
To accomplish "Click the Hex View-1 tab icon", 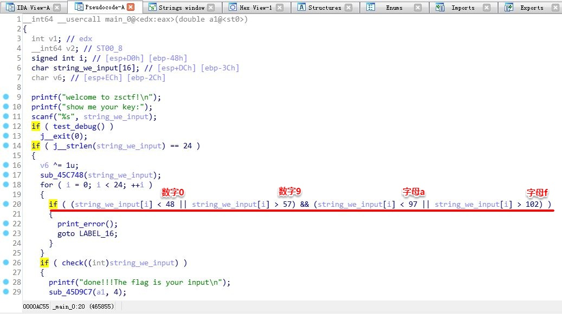I will coord(233,7).
